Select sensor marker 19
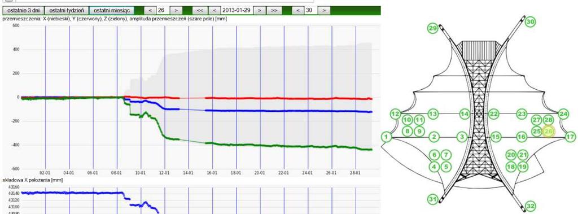Viewport: 578px width, 214px height. pos(523,167)
